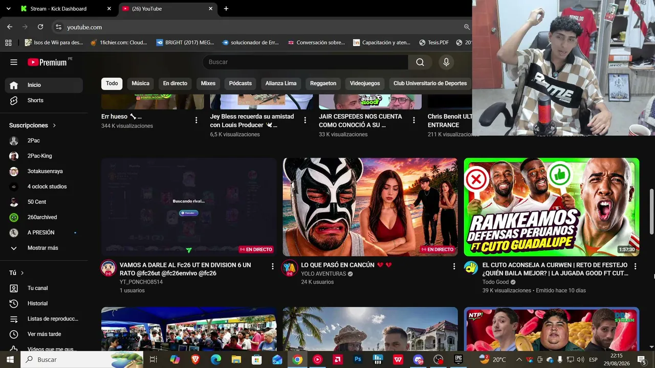
Task: Filter feed by 'Videojuegos'
Action: [x=365, y=83]
